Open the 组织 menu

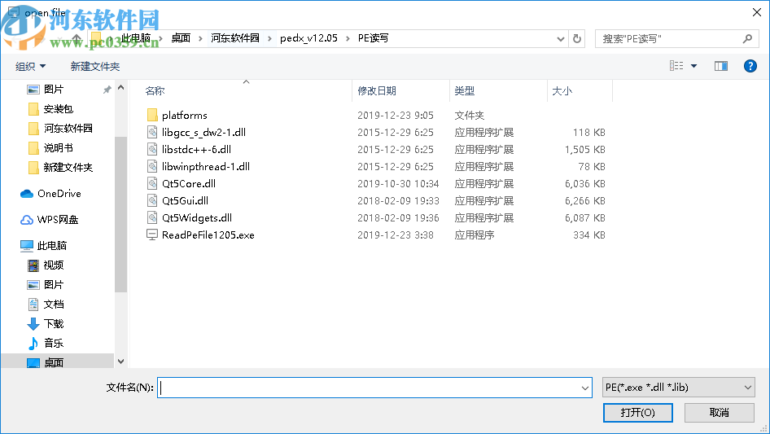pyautogui.click(x=30, y=66)
